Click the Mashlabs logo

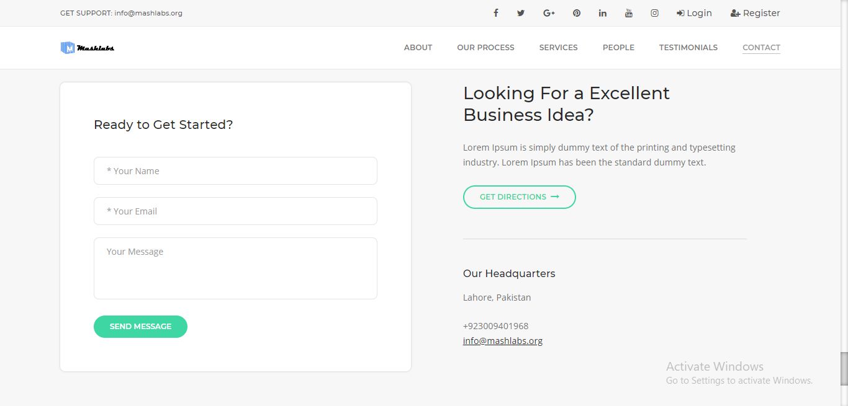(x=88, y=48)
